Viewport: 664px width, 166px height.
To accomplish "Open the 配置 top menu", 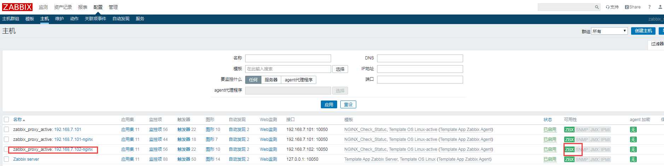I will (x=98, y=7).
